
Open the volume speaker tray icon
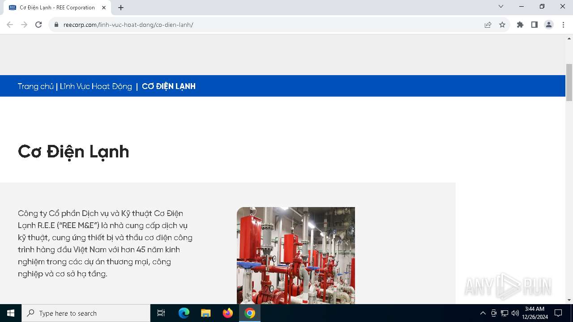515,313
